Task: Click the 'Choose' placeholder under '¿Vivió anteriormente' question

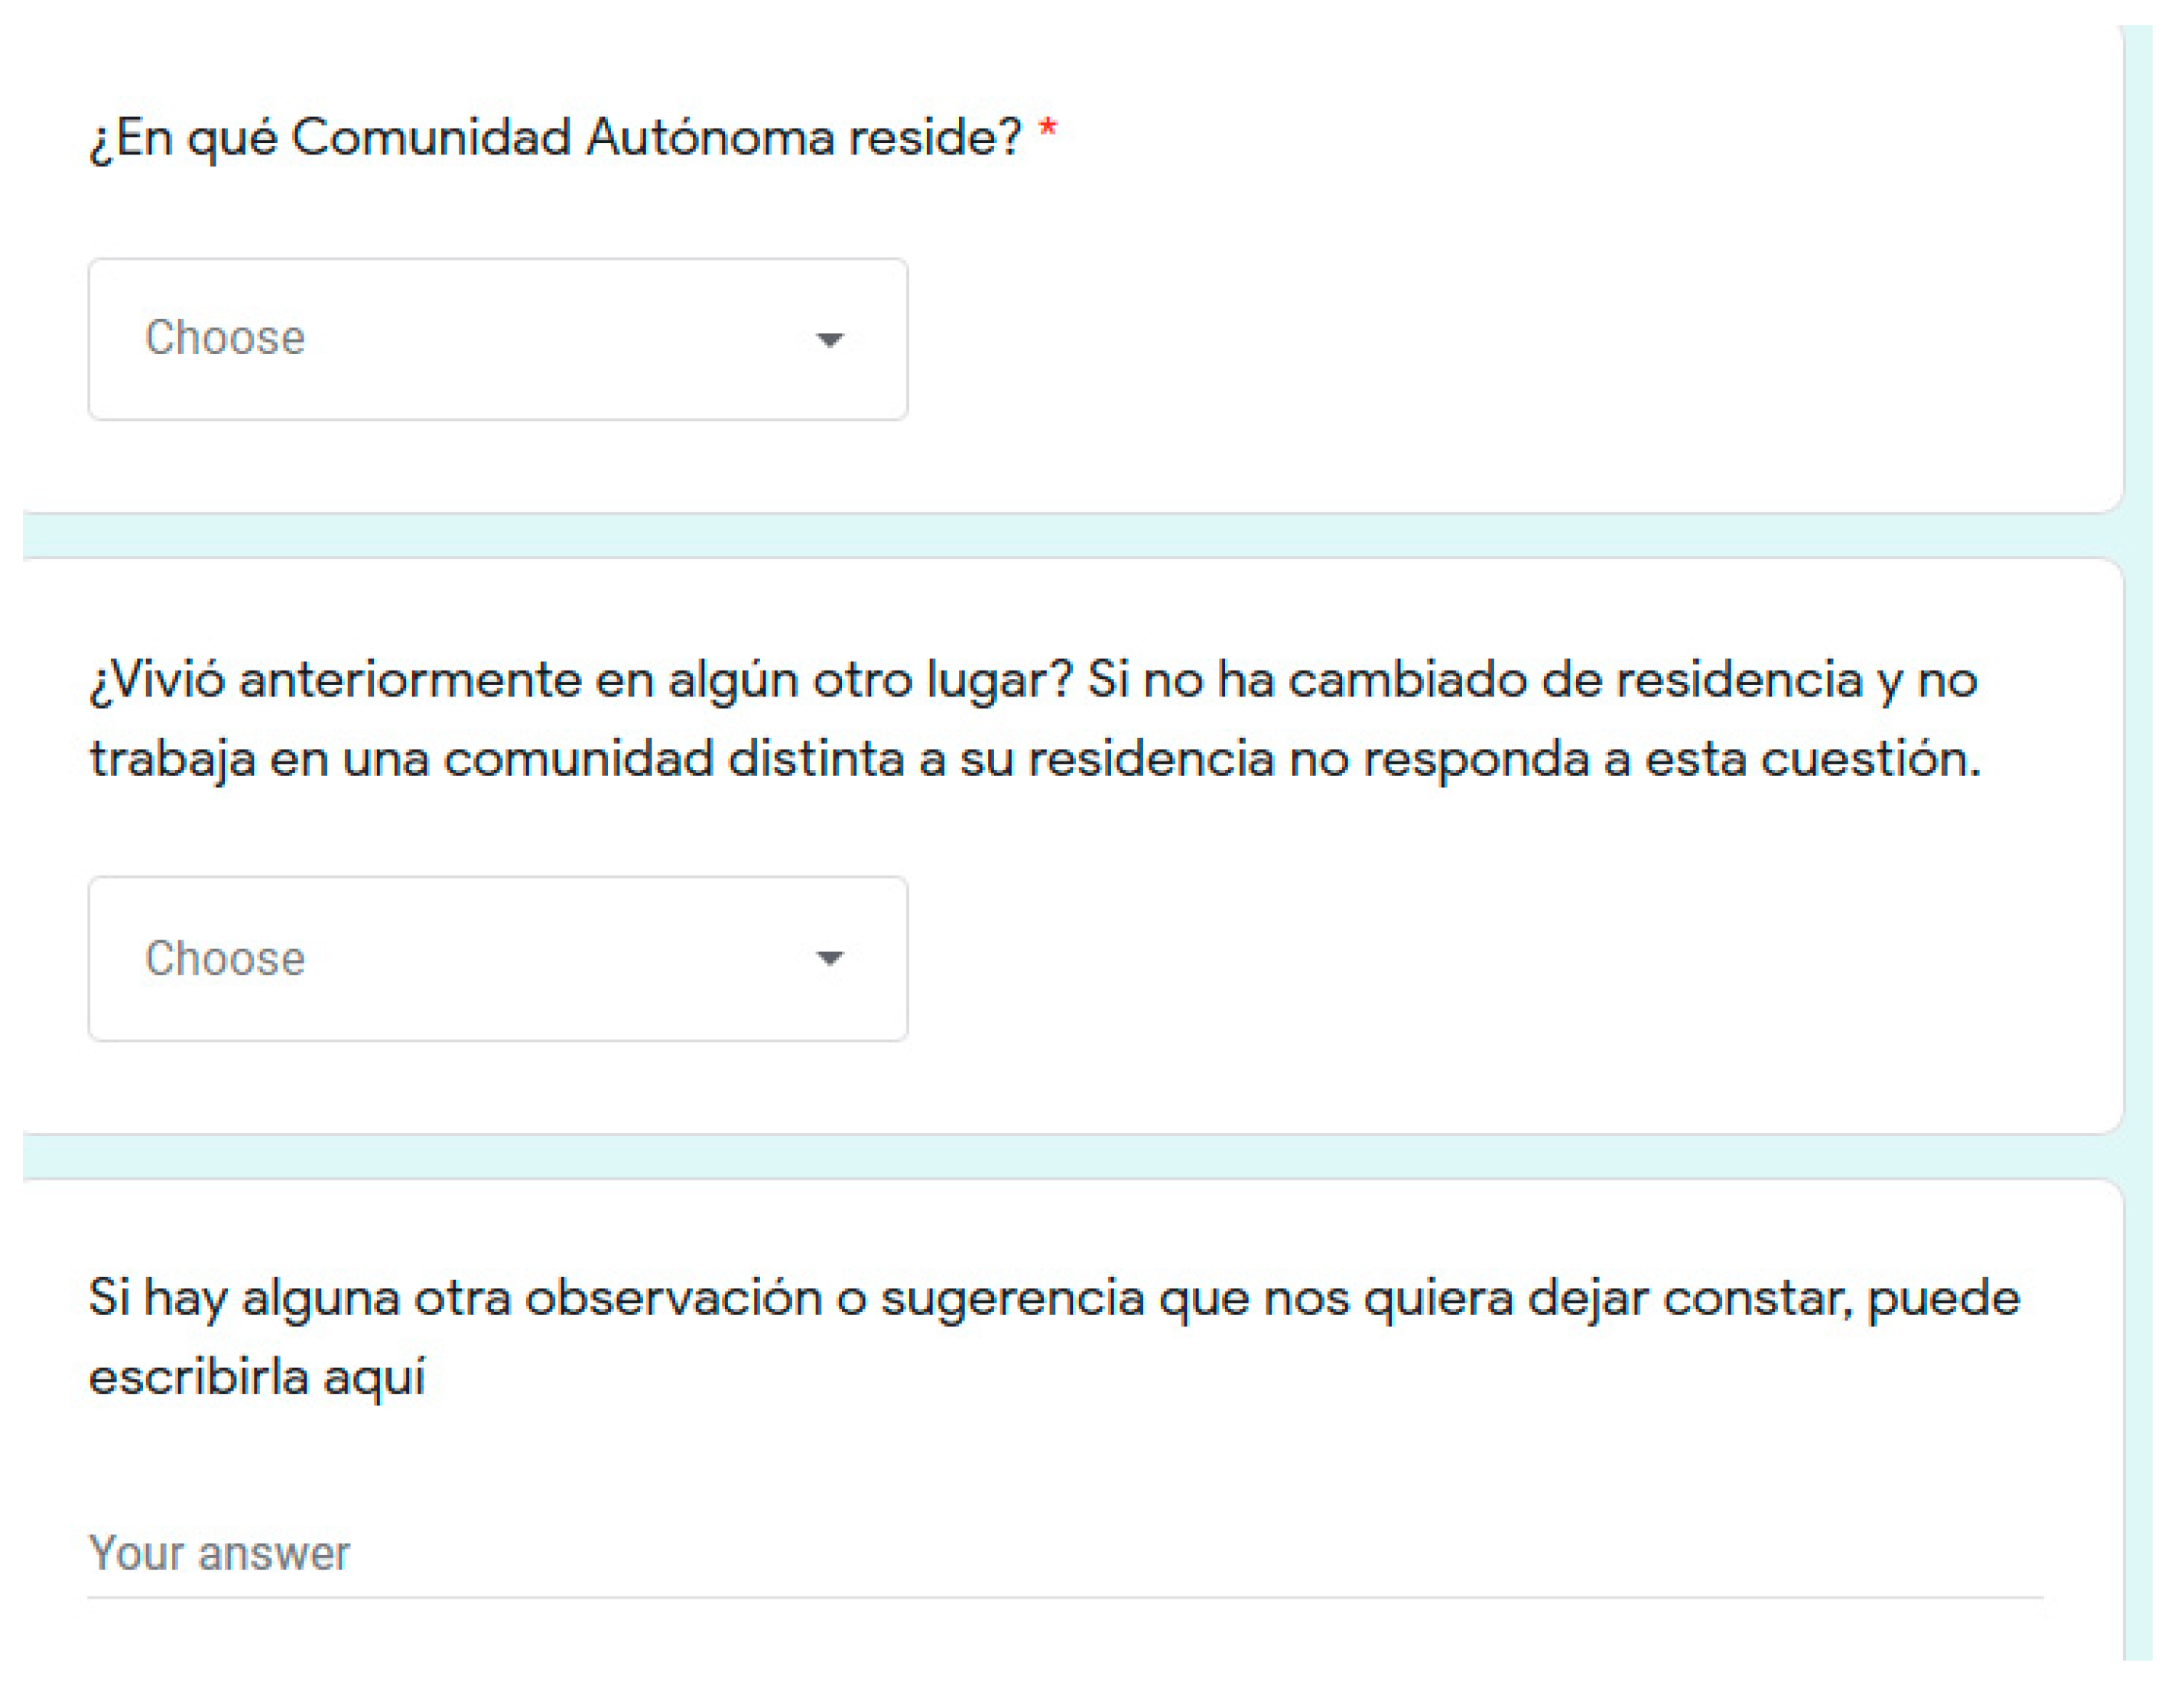Action: (225, 958)
